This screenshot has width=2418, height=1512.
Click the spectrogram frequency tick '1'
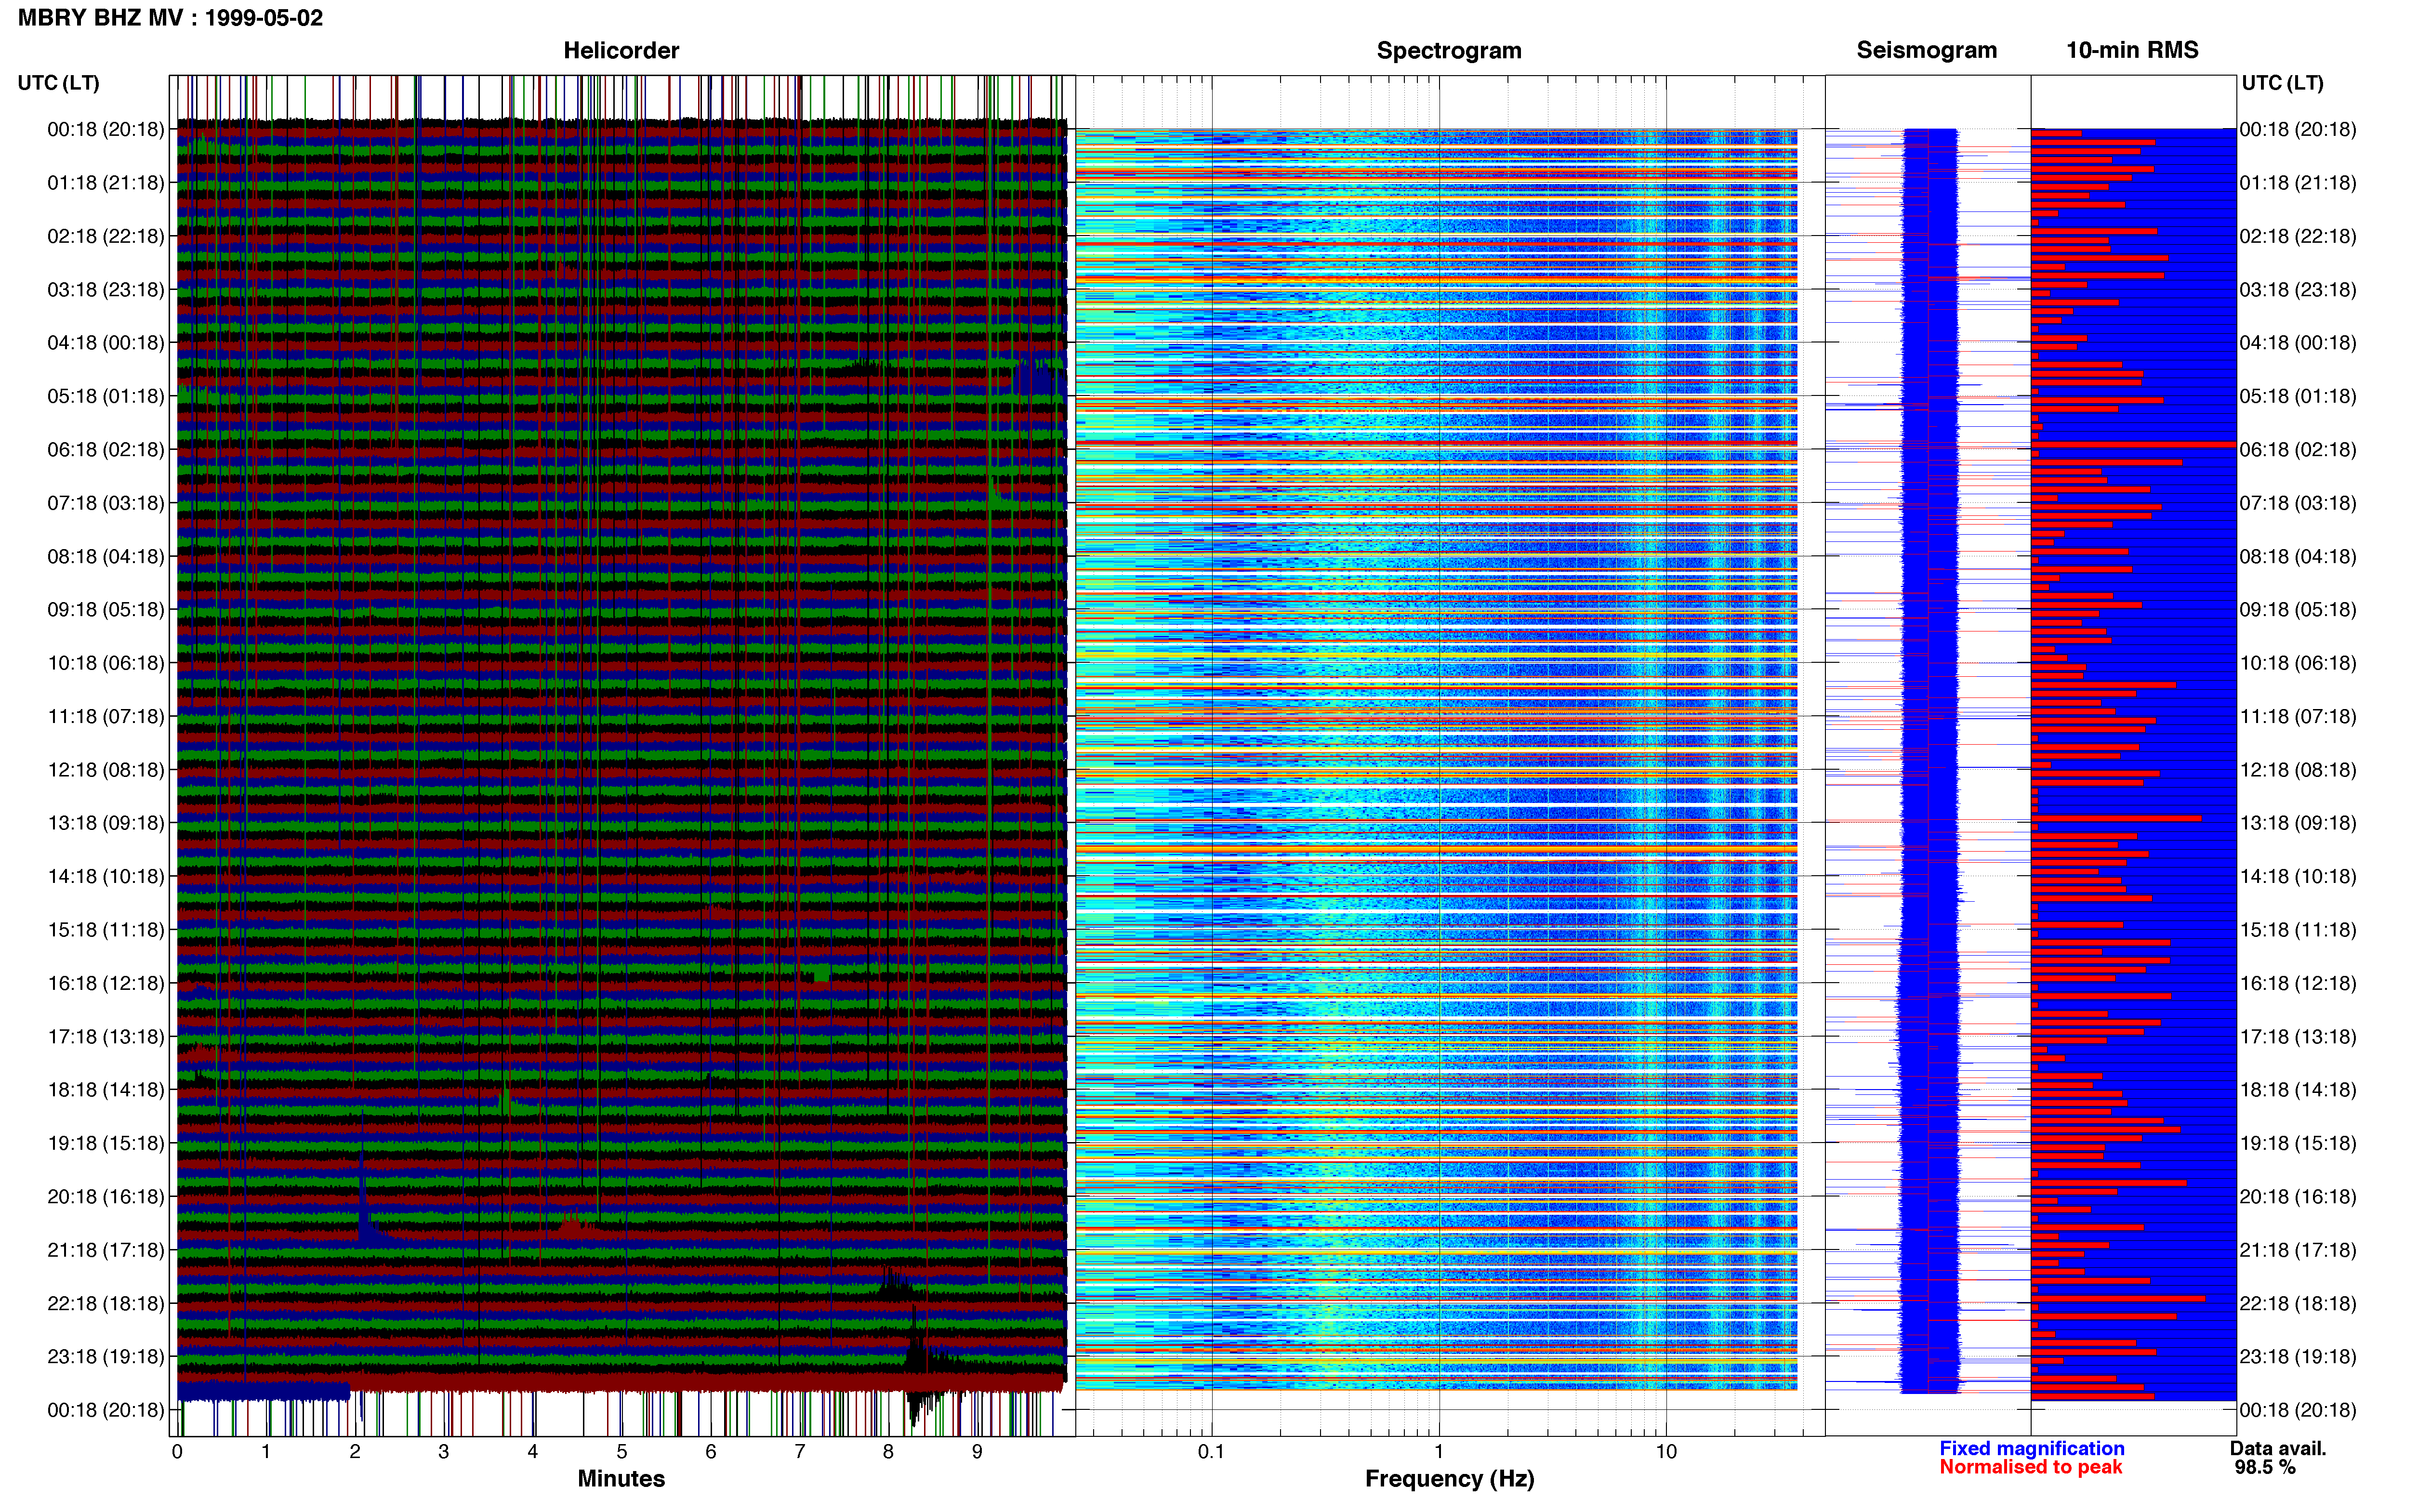click(1439, 1452)
